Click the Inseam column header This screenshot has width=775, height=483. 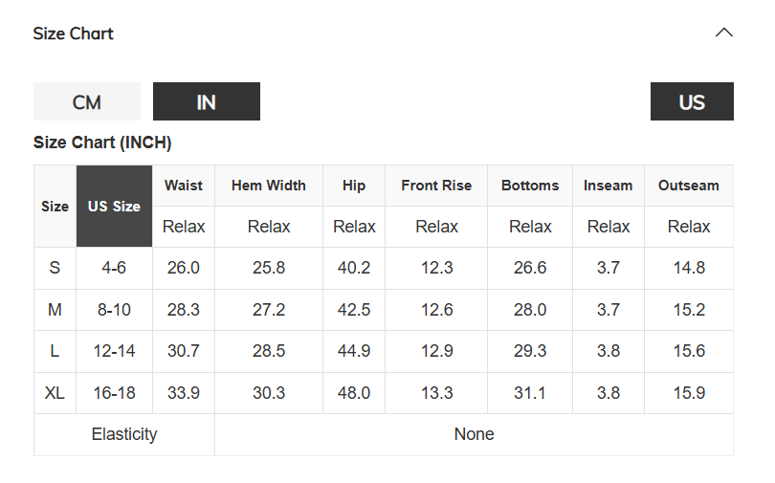coord(608,186)
